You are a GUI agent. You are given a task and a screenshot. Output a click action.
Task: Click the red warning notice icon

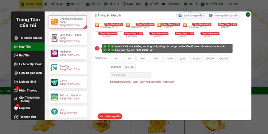point(97,48)
